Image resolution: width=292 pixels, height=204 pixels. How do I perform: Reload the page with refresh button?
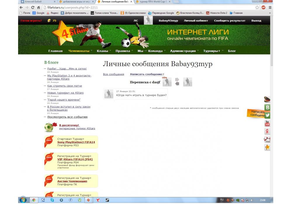32,8
